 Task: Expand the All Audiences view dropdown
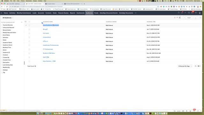click(x=8, y=18)
